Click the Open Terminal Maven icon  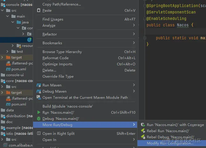(x=39, y=97)
